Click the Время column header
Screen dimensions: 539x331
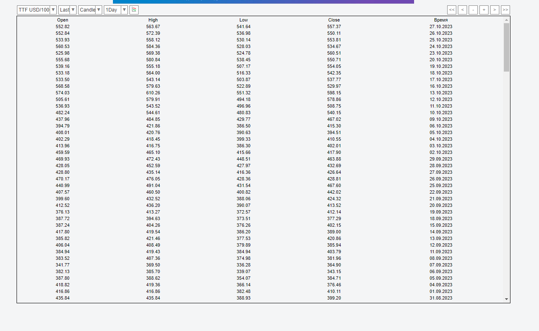(x=441, y=20)
